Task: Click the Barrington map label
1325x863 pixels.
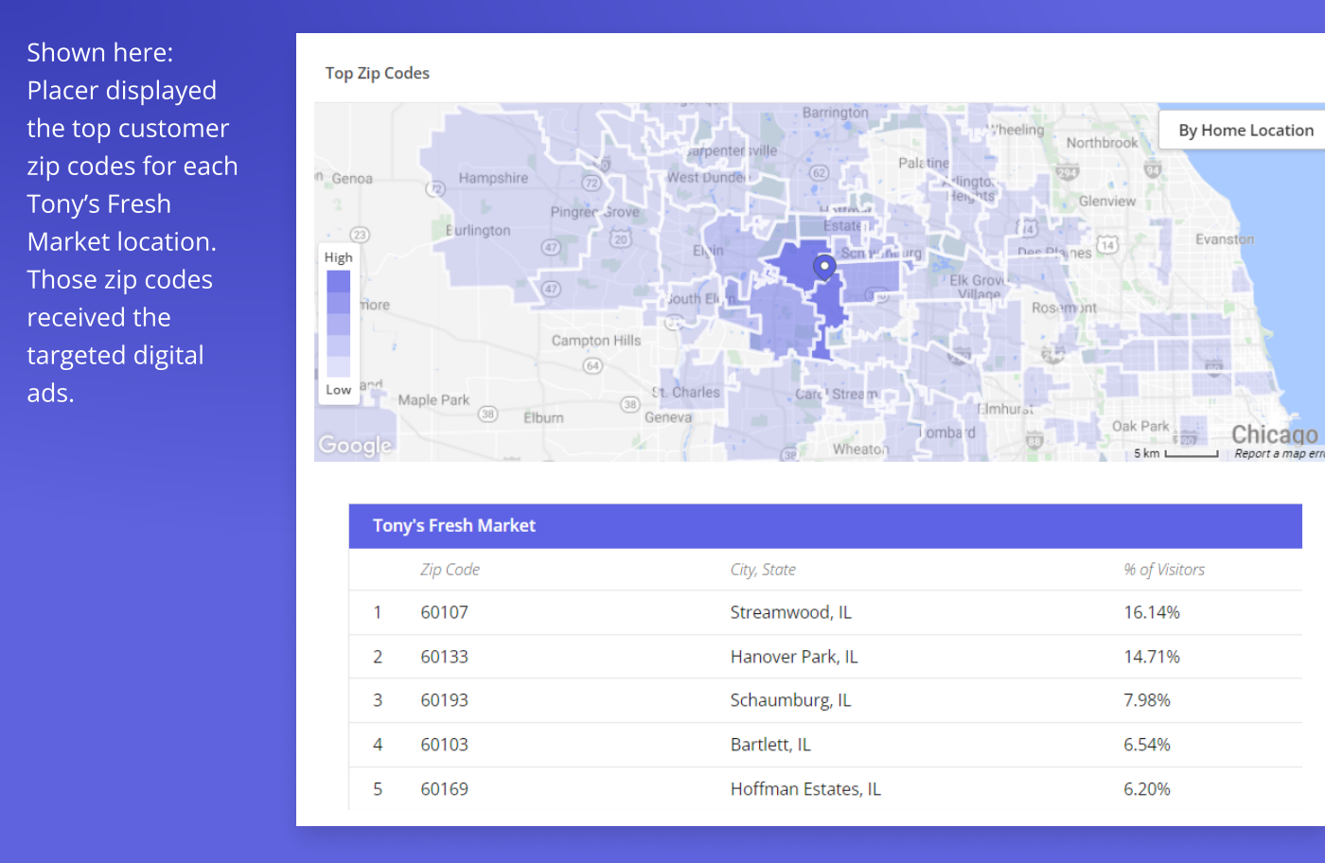Action: (x=835, y=113)
